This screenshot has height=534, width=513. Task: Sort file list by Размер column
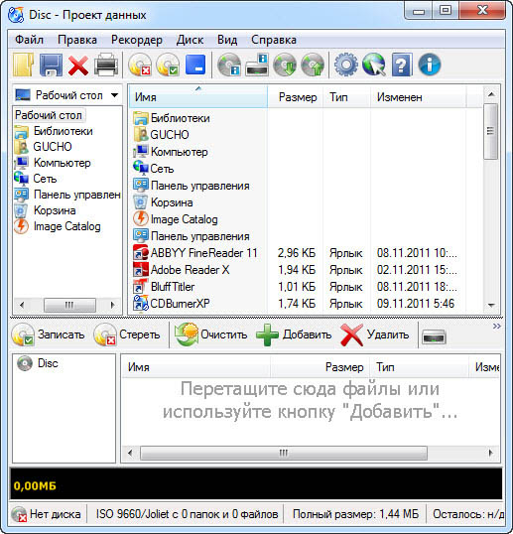[x=296, y=97]
